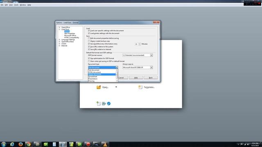Click the Back button in Options dialog

tap(151, 78)
